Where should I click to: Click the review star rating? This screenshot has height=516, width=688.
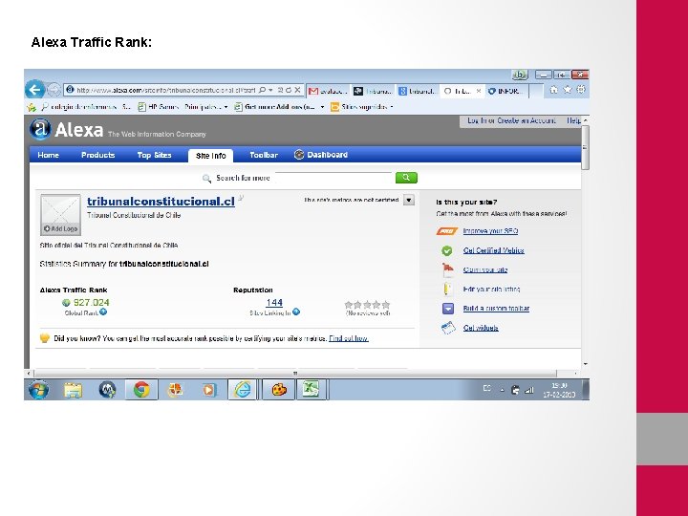point(367,305)
